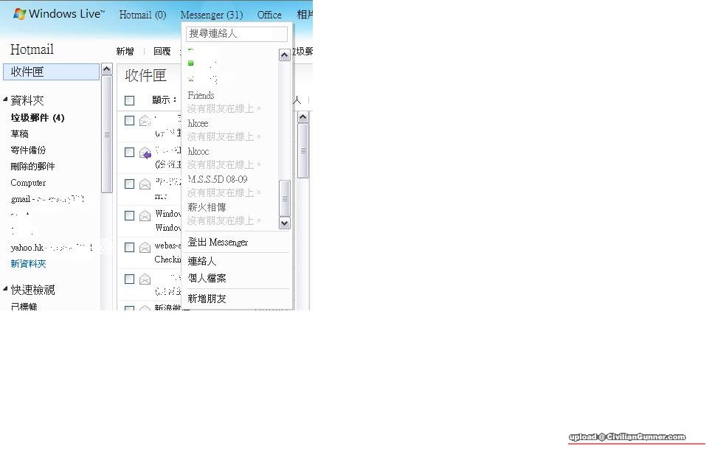This screenshot has width=709, height=449.
Task: Click the 新資料夾 new folder link
Action: (x=28, y=264)
